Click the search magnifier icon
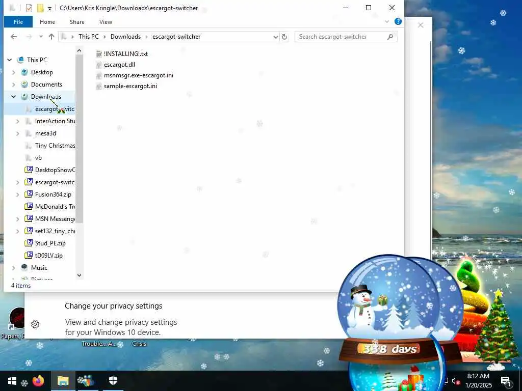Viewport: 522px width, 391px height. point(390,37)
